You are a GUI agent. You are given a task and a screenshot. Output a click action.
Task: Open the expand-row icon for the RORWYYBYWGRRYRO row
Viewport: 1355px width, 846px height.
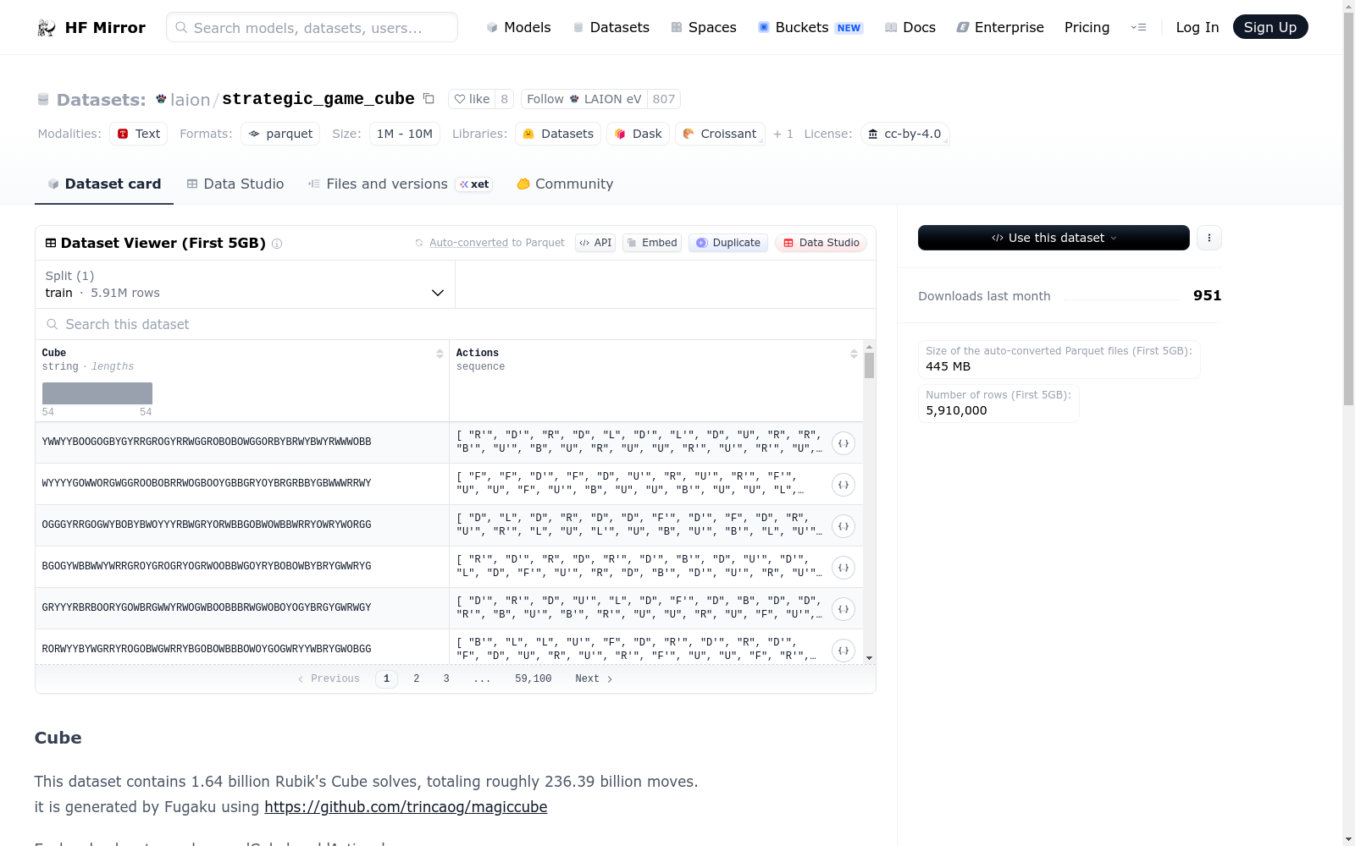tap(843, 651)
